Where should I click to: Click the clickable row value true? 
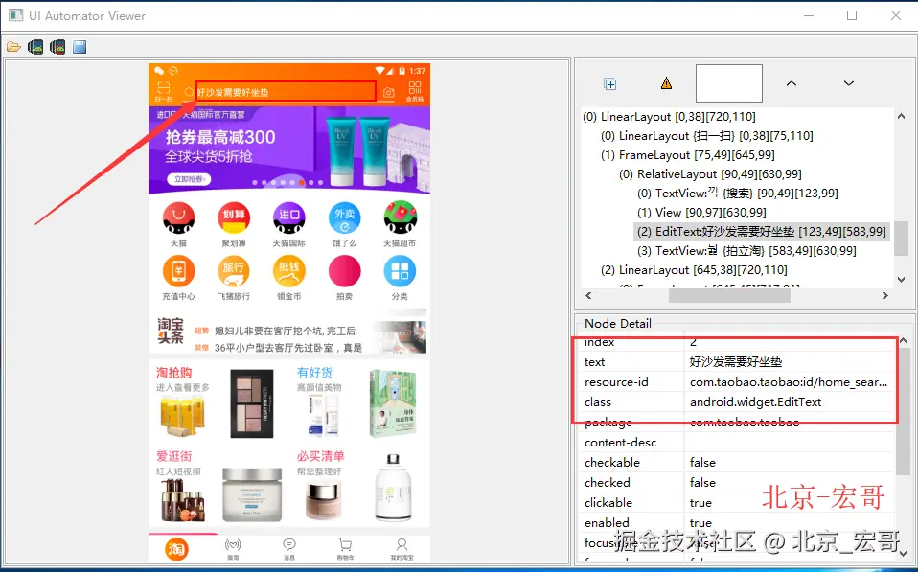click(x=700, y=503)
